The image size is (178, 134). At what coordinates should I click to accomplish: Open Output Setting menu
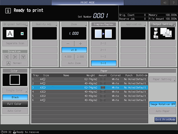pos(163,24)
